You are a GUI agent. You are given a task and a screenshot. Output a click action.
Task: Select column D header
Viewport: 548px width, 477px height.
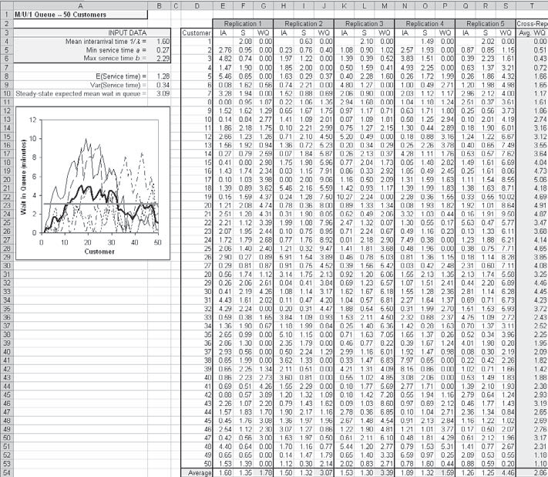[197, 5]
